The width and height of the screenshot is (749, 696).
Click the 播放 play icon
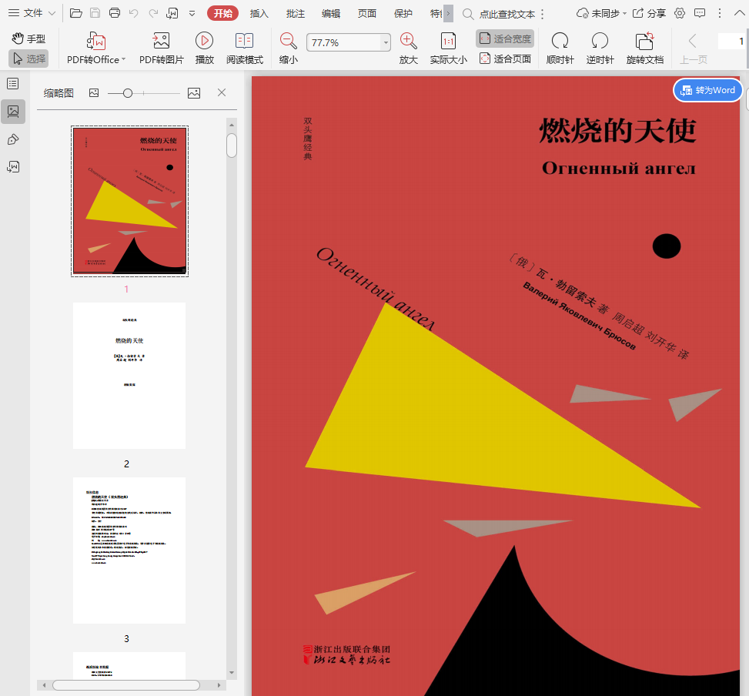point(204,42)
